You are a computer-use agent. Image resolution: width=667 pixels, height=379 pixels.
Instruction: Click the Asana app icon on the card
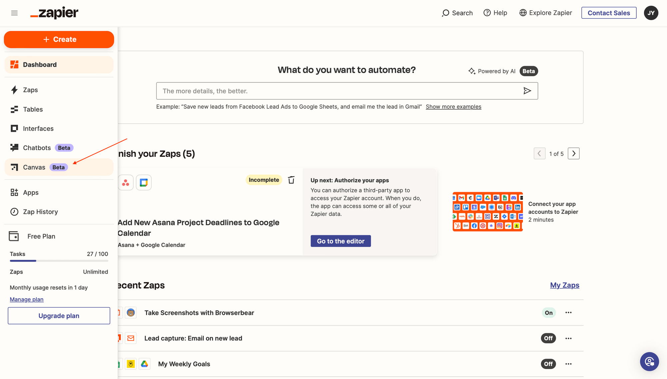(x=126, y=182)
